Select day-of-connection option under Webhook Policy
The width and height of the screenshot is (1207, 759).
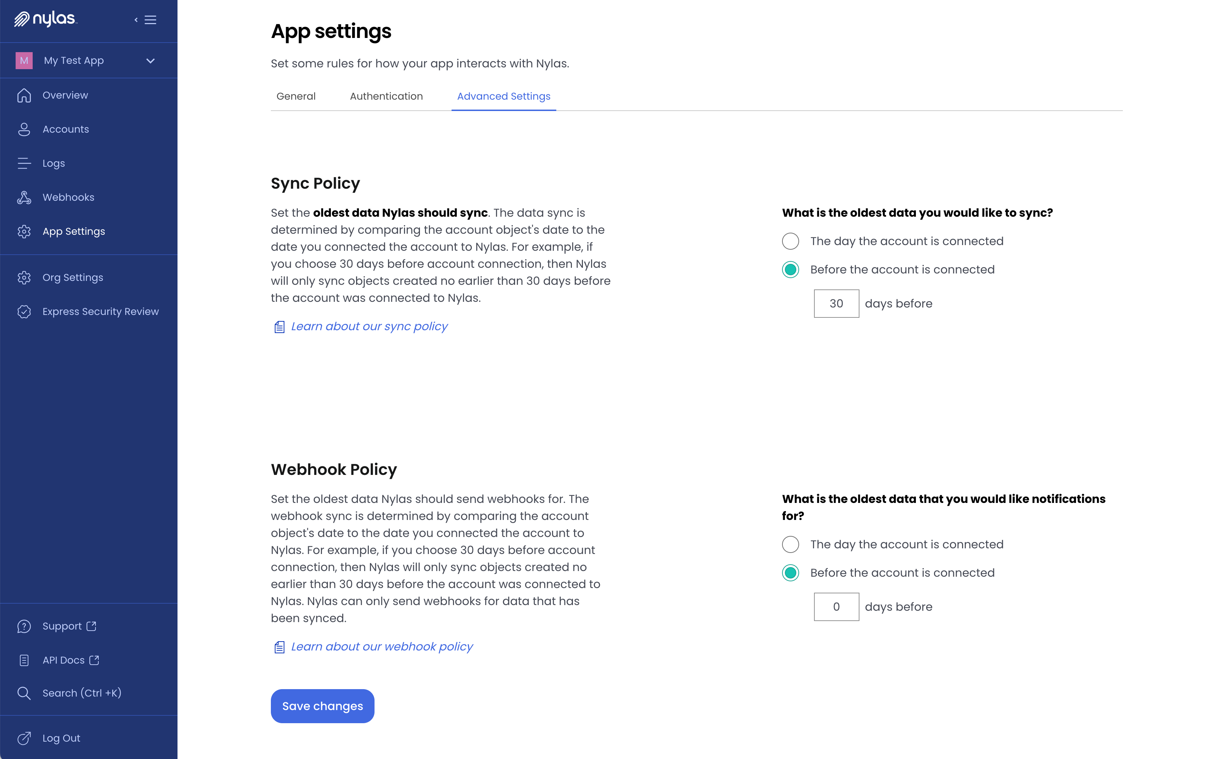click(791, 544)
